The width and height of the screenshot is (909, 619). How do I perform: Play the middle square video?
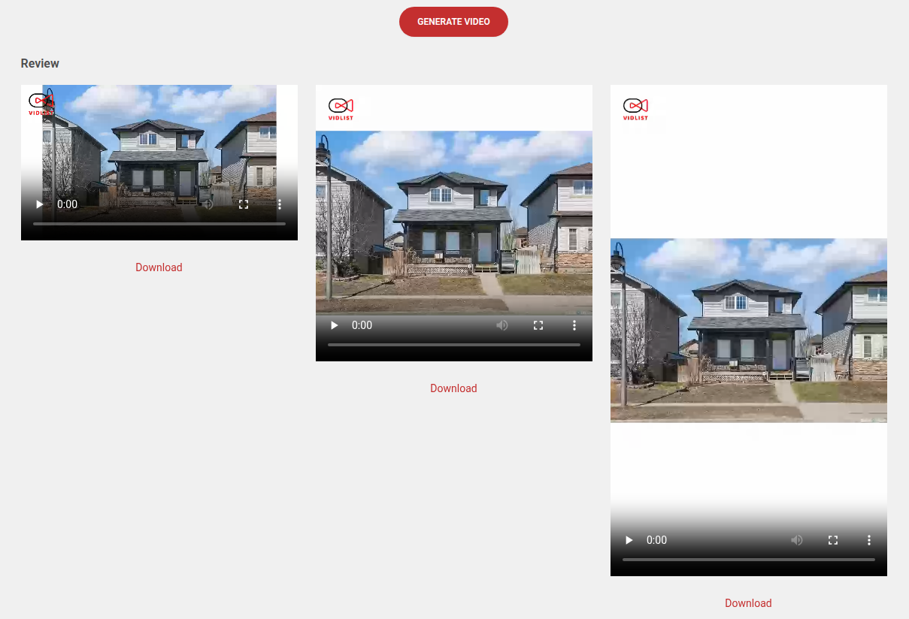[x=335, y=325]
